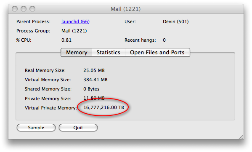This screenshot has height=152, width=252.
Task: Click the Process Group value Mail (1221)
Action: (x=74, y=31)
